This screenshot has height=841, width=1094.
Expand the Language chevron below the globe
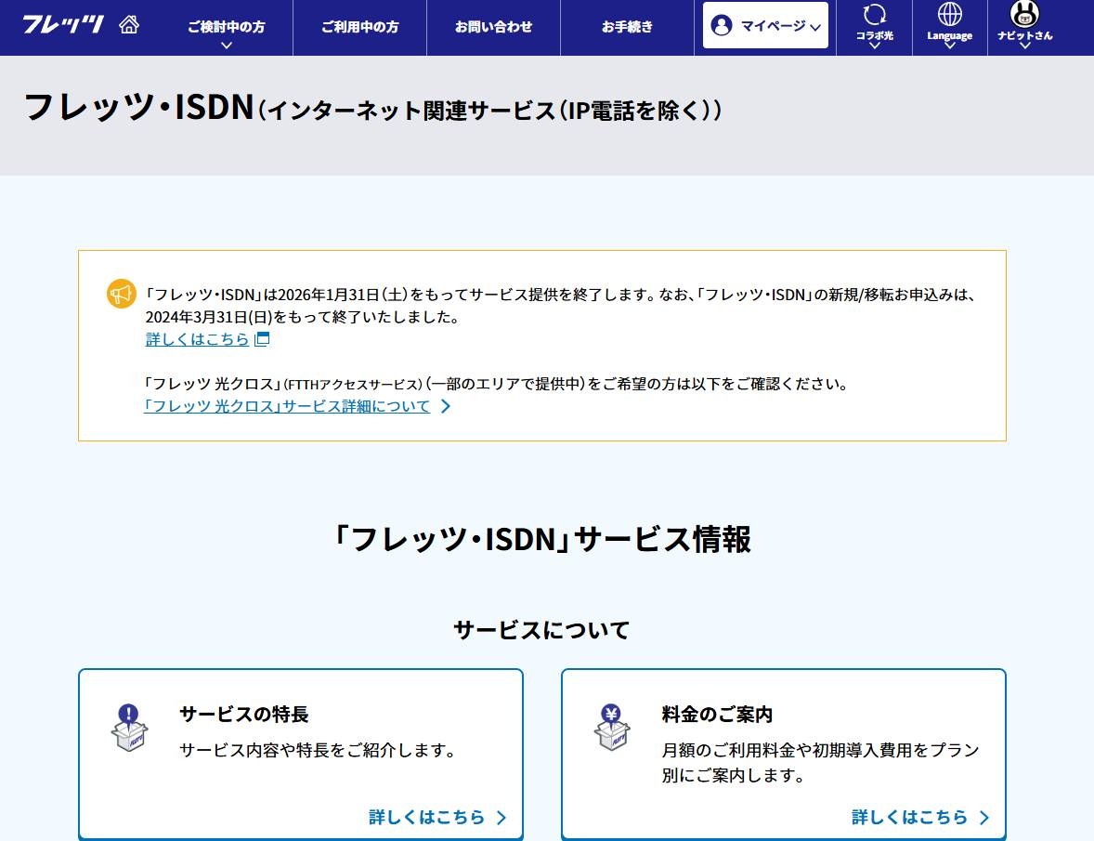coord(949,45)
